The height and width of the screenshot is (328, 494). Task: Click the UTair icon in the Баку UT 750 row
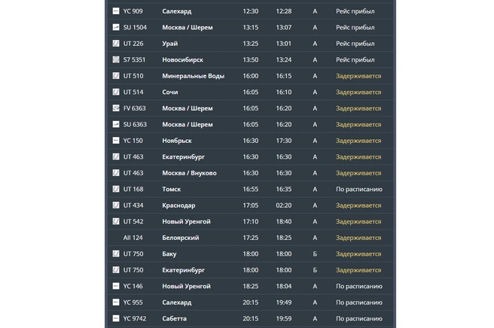tap(116, 254)
